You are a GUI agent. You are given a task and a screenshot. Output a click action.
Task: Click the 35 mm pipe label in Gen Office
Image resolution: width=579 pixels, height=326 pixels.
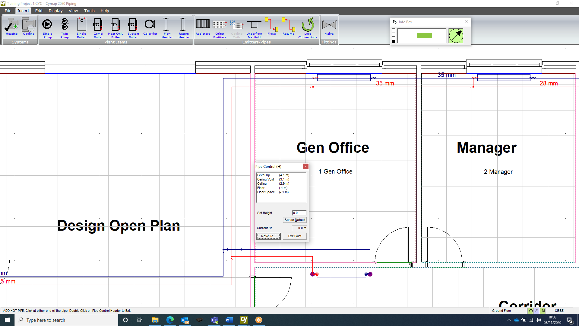coord(385,83)
